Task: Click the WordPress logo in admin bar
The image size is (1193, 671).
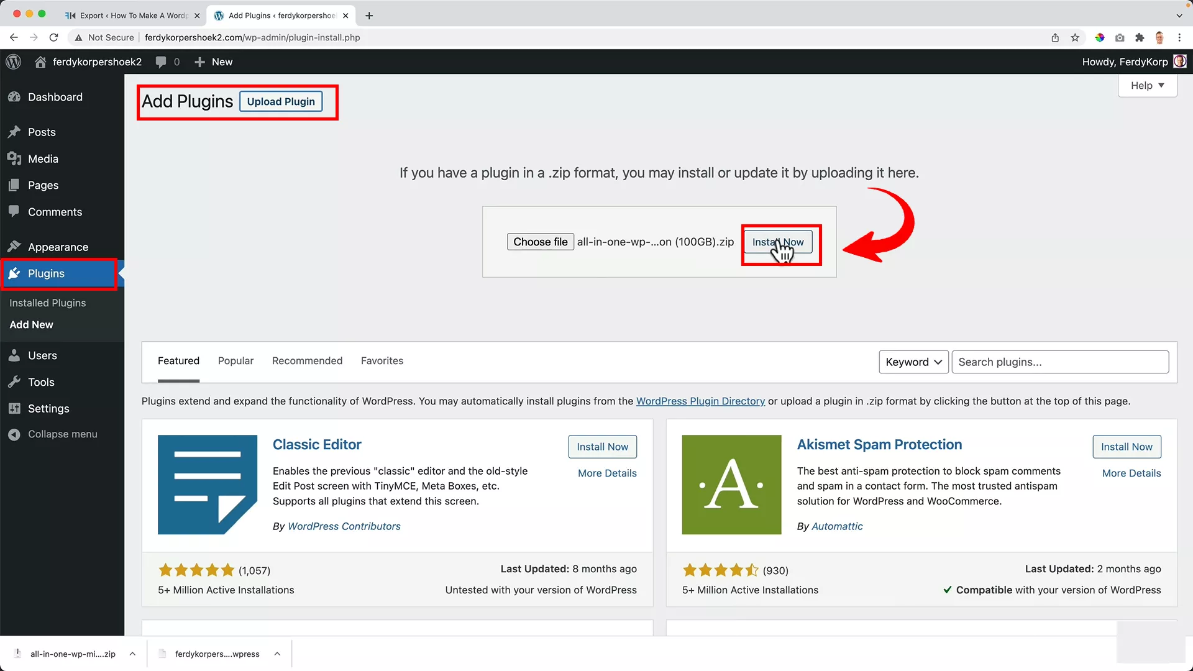Action: pos(14,62)
